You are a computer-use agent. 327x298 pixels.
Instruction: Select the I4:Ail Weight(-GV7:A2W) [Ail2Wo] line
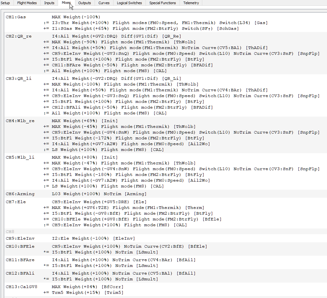[127, 180]
